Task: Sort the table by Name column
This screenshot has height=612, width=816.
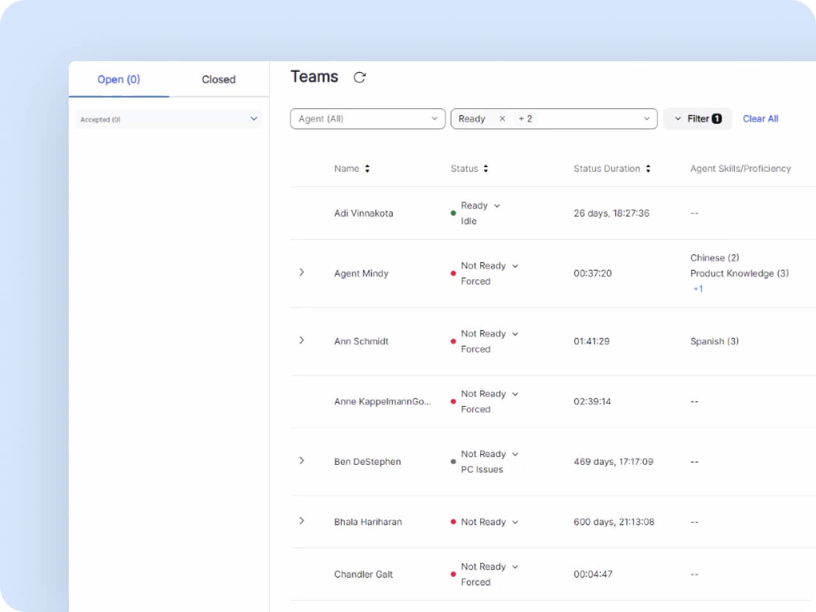Action: [x=367, y=169]
